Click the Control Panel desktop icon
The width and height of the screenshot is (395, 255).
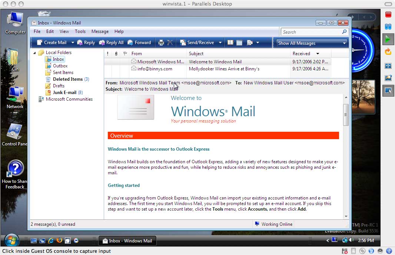pos(14,135)
